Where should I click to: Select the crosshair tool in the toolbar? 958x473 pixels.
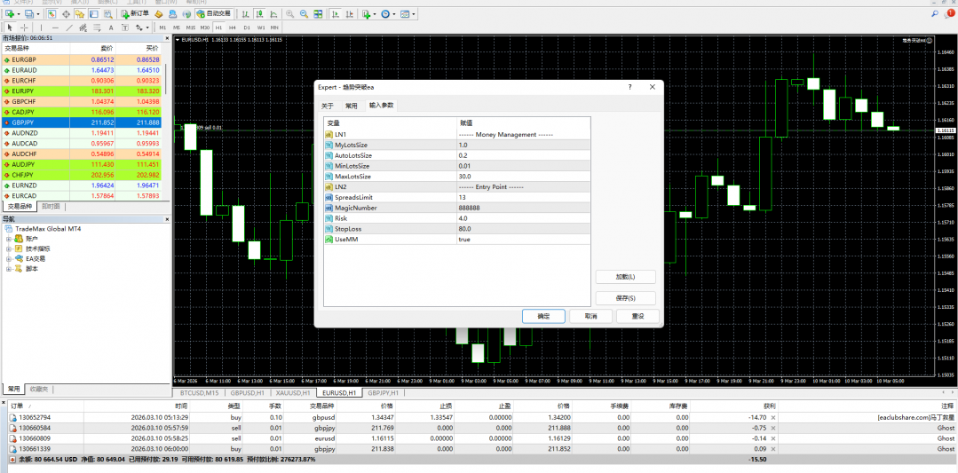click(23, 28)
